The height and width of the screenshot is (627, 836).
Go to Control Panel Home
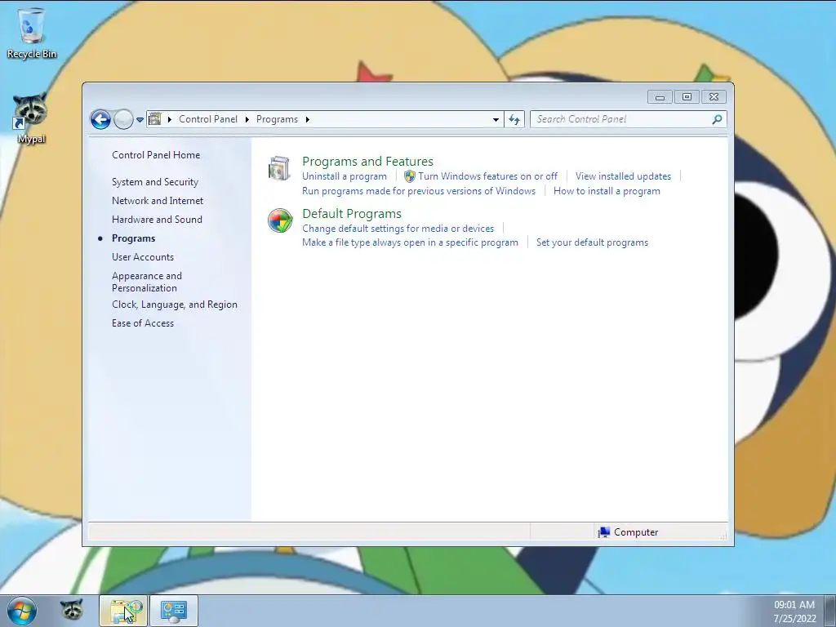pyautogui.click(x=156, y=155)
